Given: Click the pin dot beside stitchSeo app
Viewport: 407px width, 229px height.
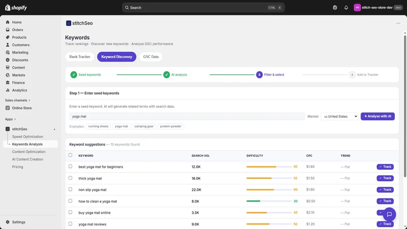Looking at the screenshot, I should 54,129.
